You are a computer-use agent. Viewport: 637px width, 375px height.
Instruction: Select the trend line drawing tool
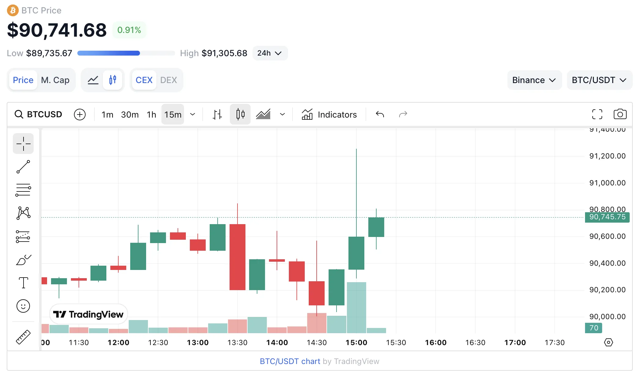23,167
